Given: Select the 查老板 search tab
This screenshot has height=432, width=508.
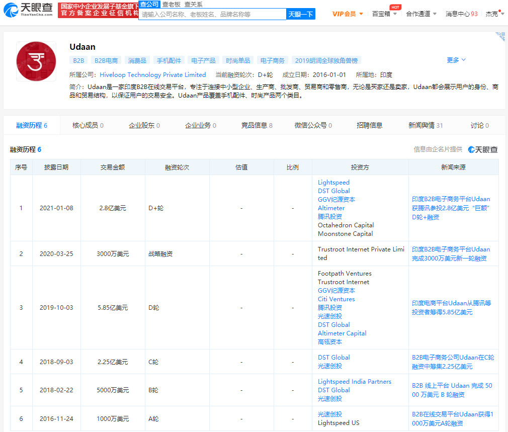Looking at the screenshot, I should (x=172, y=4).
